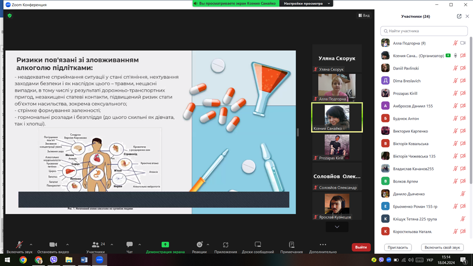Click the Пригласить button
The image size is (473, 266).
[x=397, y=247]
